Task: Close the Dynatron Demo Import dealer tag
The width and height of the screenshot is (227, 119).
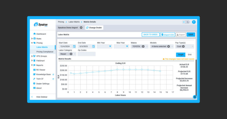Action: (81, 28)
